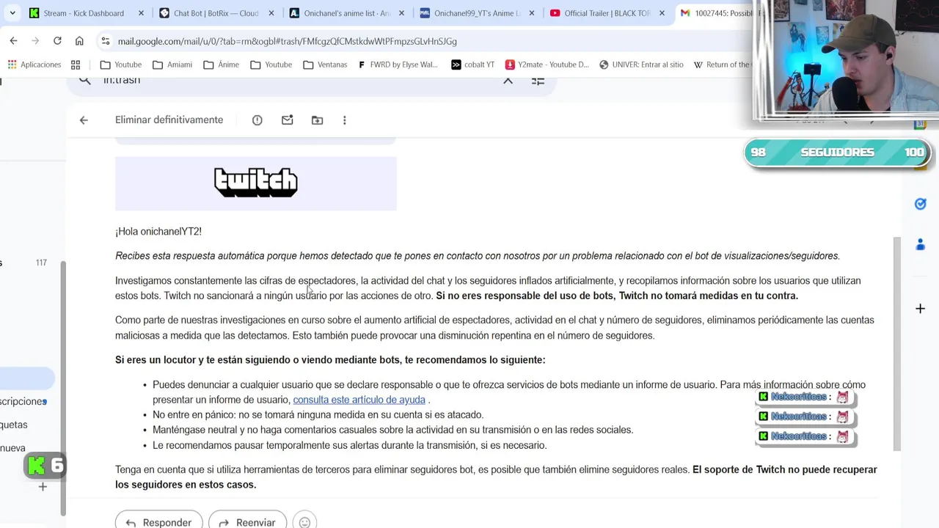Open consulta este artículo de ayuda link
The height and width of the screenshot is (528, 939).
[359, 400]
